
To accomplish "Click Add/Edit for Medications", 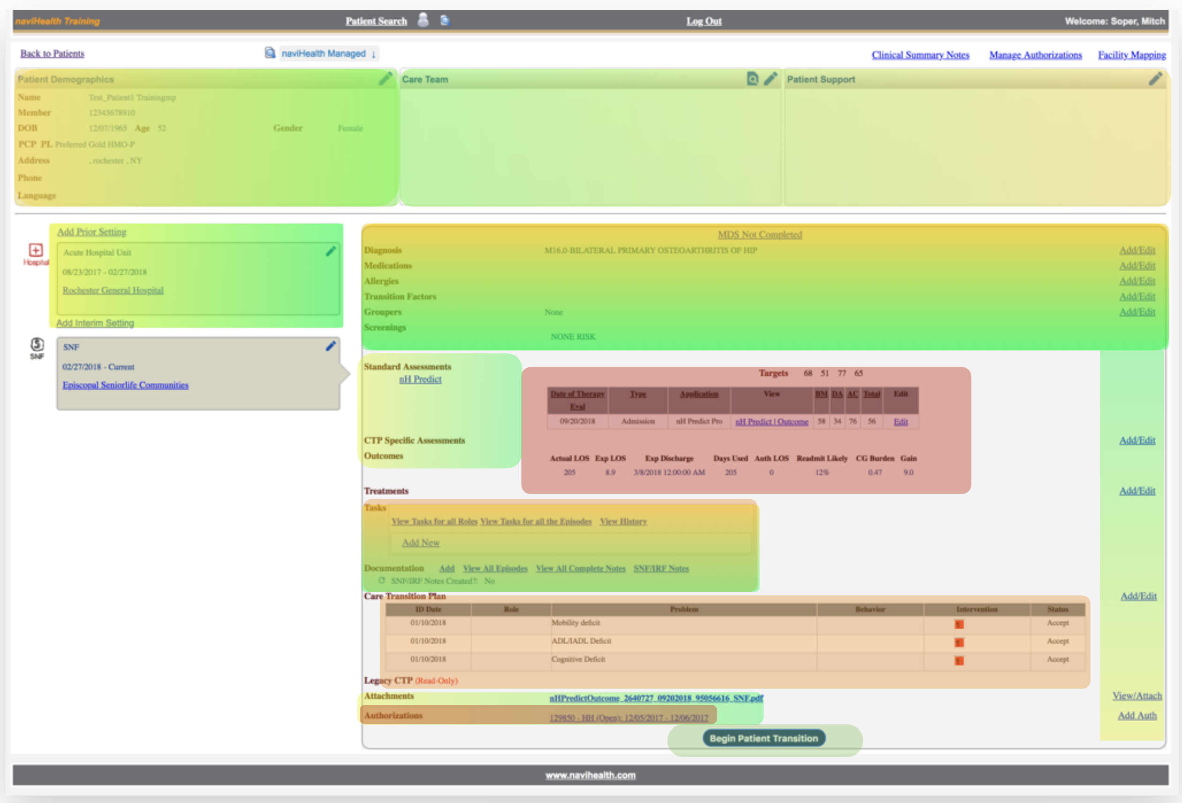I will tap(1137, 265).
